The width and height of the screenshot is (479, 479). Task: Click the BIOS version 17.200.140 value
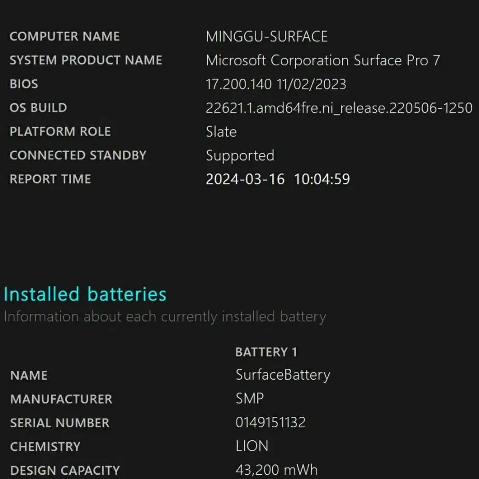coord(276,84)
